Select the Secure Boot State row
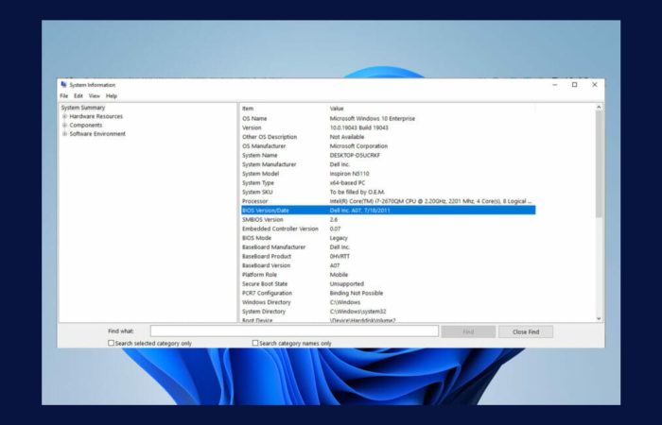 click(x=388, y=284)
